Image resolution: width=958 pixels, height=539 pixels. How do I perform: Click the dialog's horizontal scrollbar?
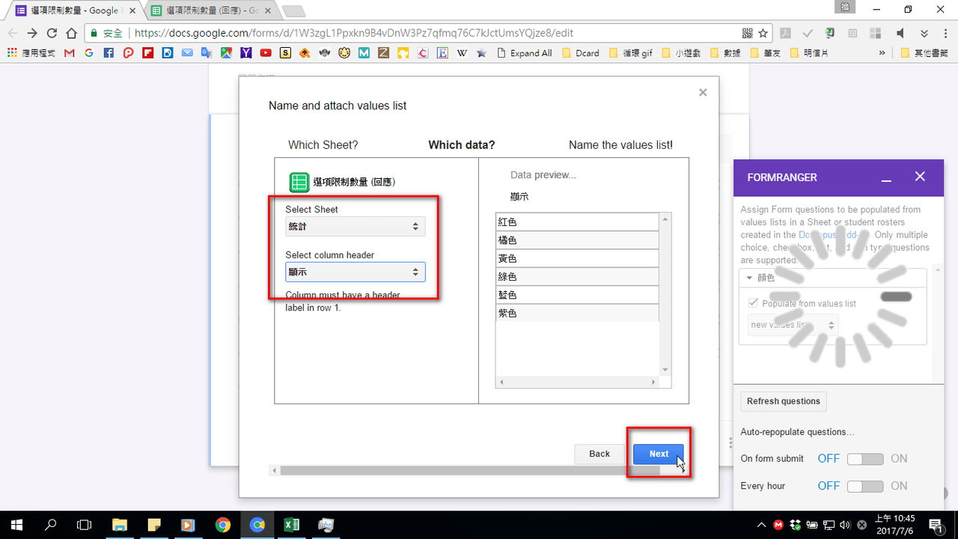[x=470, y=470]
